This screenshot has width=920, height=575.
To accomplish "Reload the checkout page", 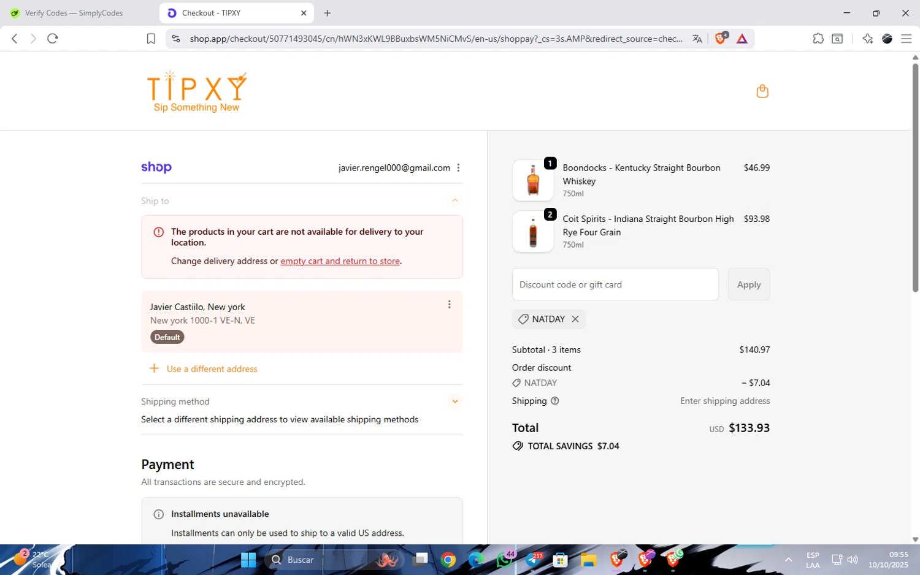I will [x=53, y=39].
